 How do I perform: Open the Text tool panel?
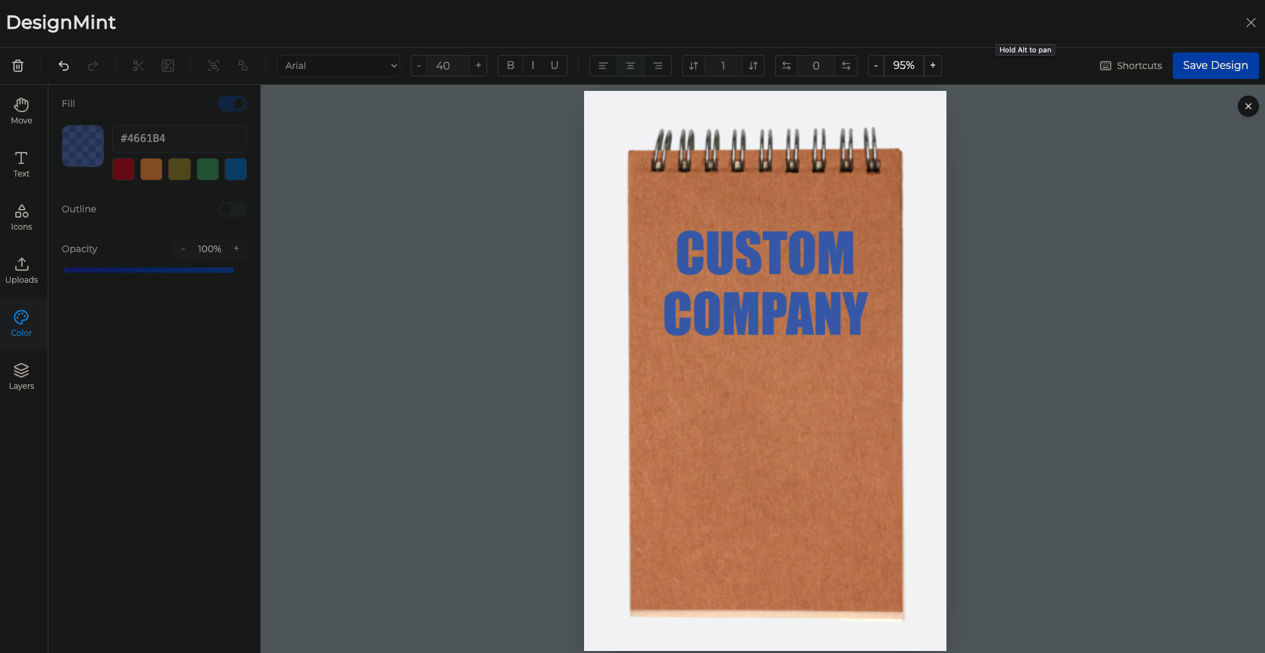click(21, 165)
